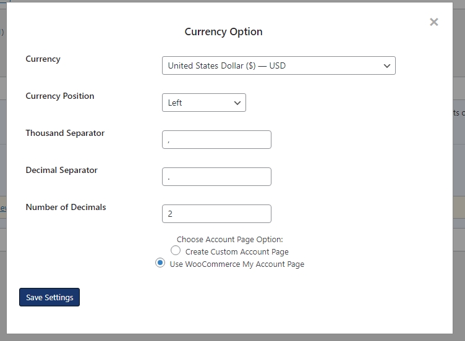Close the Currency Option dialog
Screen dimensions: 465x341
tap(434, 22)
